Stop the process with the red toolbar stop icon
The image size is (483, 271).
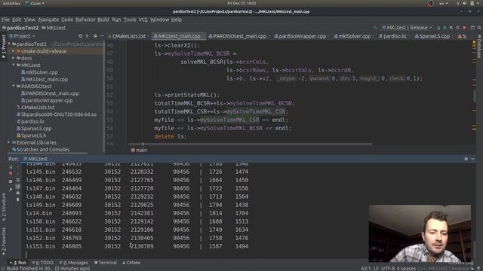465,28
